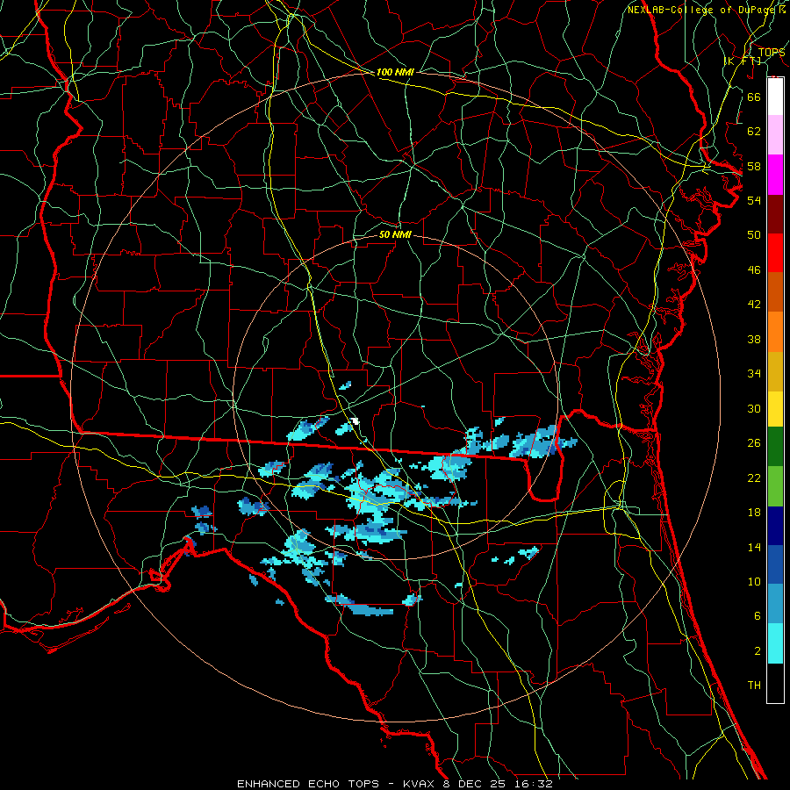Click the light pink swatch at 62 kft
This screenshot has width=790, height=790.
(x=775, y=135)
